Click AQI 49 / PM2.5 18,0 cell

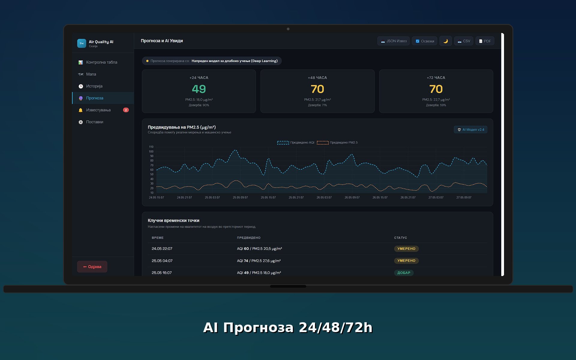[259, 273]
